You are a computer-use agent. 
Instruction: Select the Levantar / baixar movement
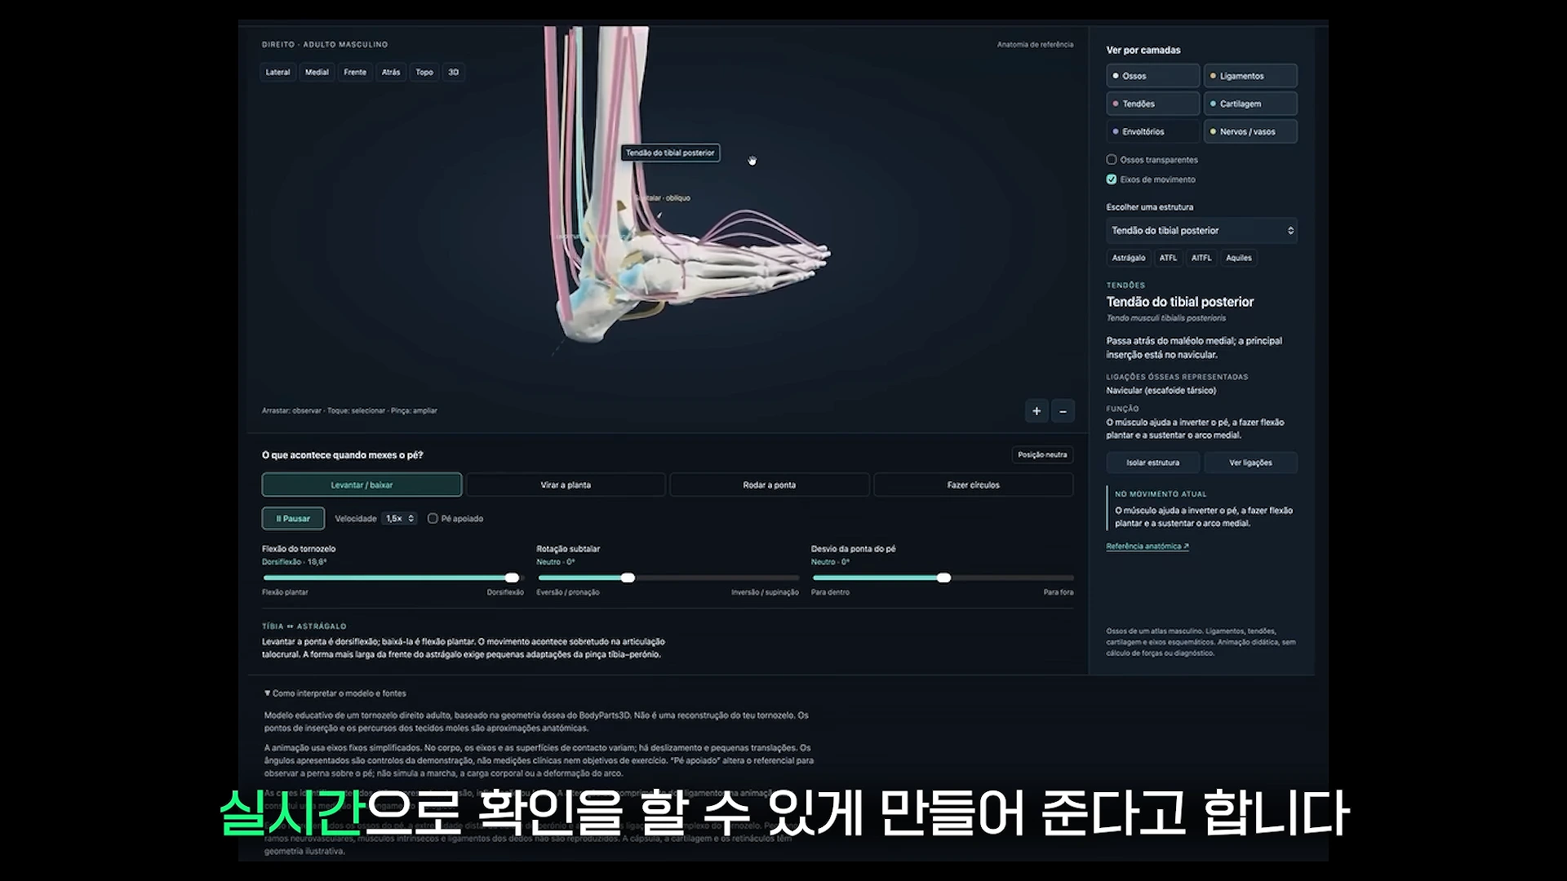point(362,485)
